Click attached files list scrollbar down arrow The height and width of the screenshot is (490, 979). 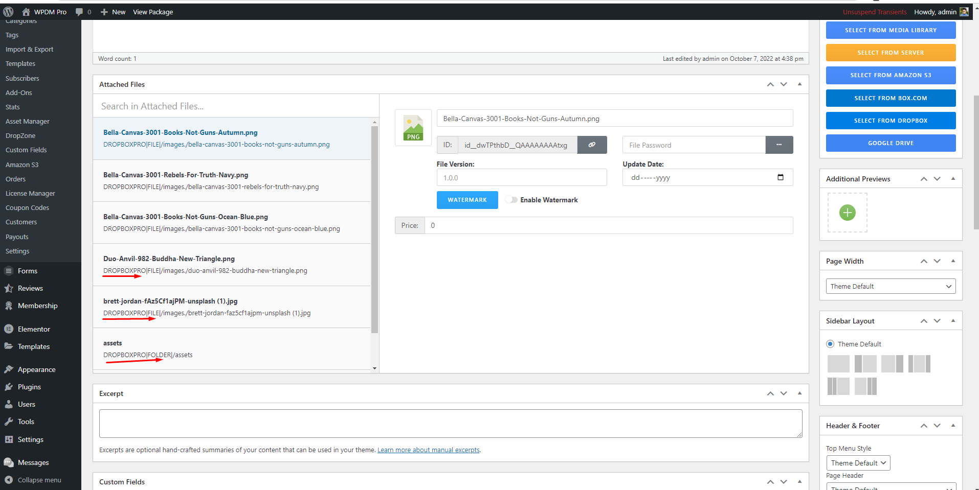coord(375,368)
